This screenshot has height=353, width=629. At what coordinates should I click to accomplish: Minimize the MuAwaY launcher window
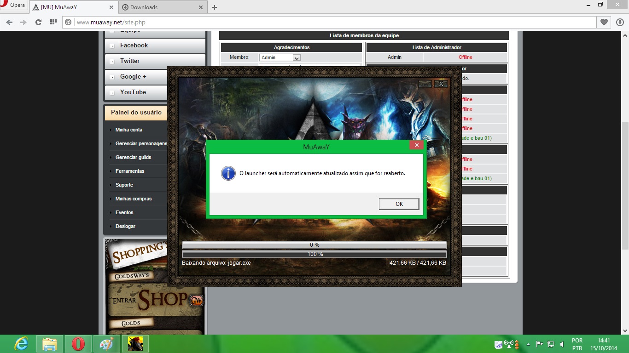coord(425,84)
